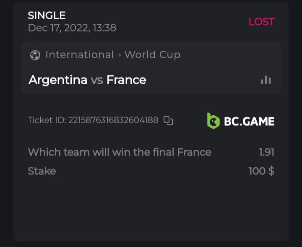Click the LOST bet status label
The width and height of the screenshot is (302, 247).
(261, 22)
